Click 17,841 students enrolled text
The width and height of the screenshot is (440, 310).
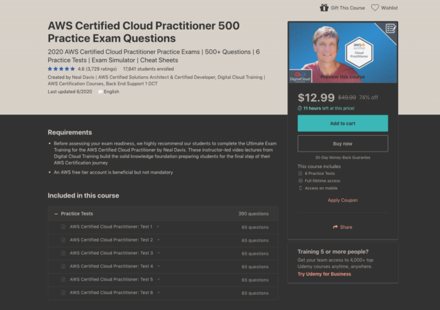point(148,69)
